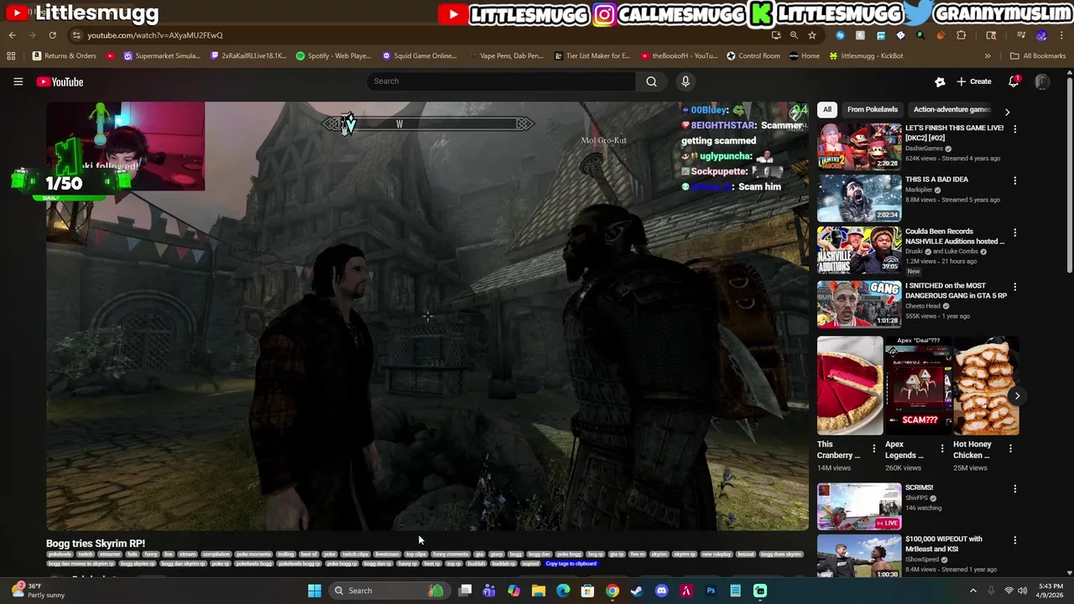Screen dimensions: 1074x604
Task: Open LET'S FINISH THIS GAME LIVE video thumbnail
Action: tap(859, 146)
